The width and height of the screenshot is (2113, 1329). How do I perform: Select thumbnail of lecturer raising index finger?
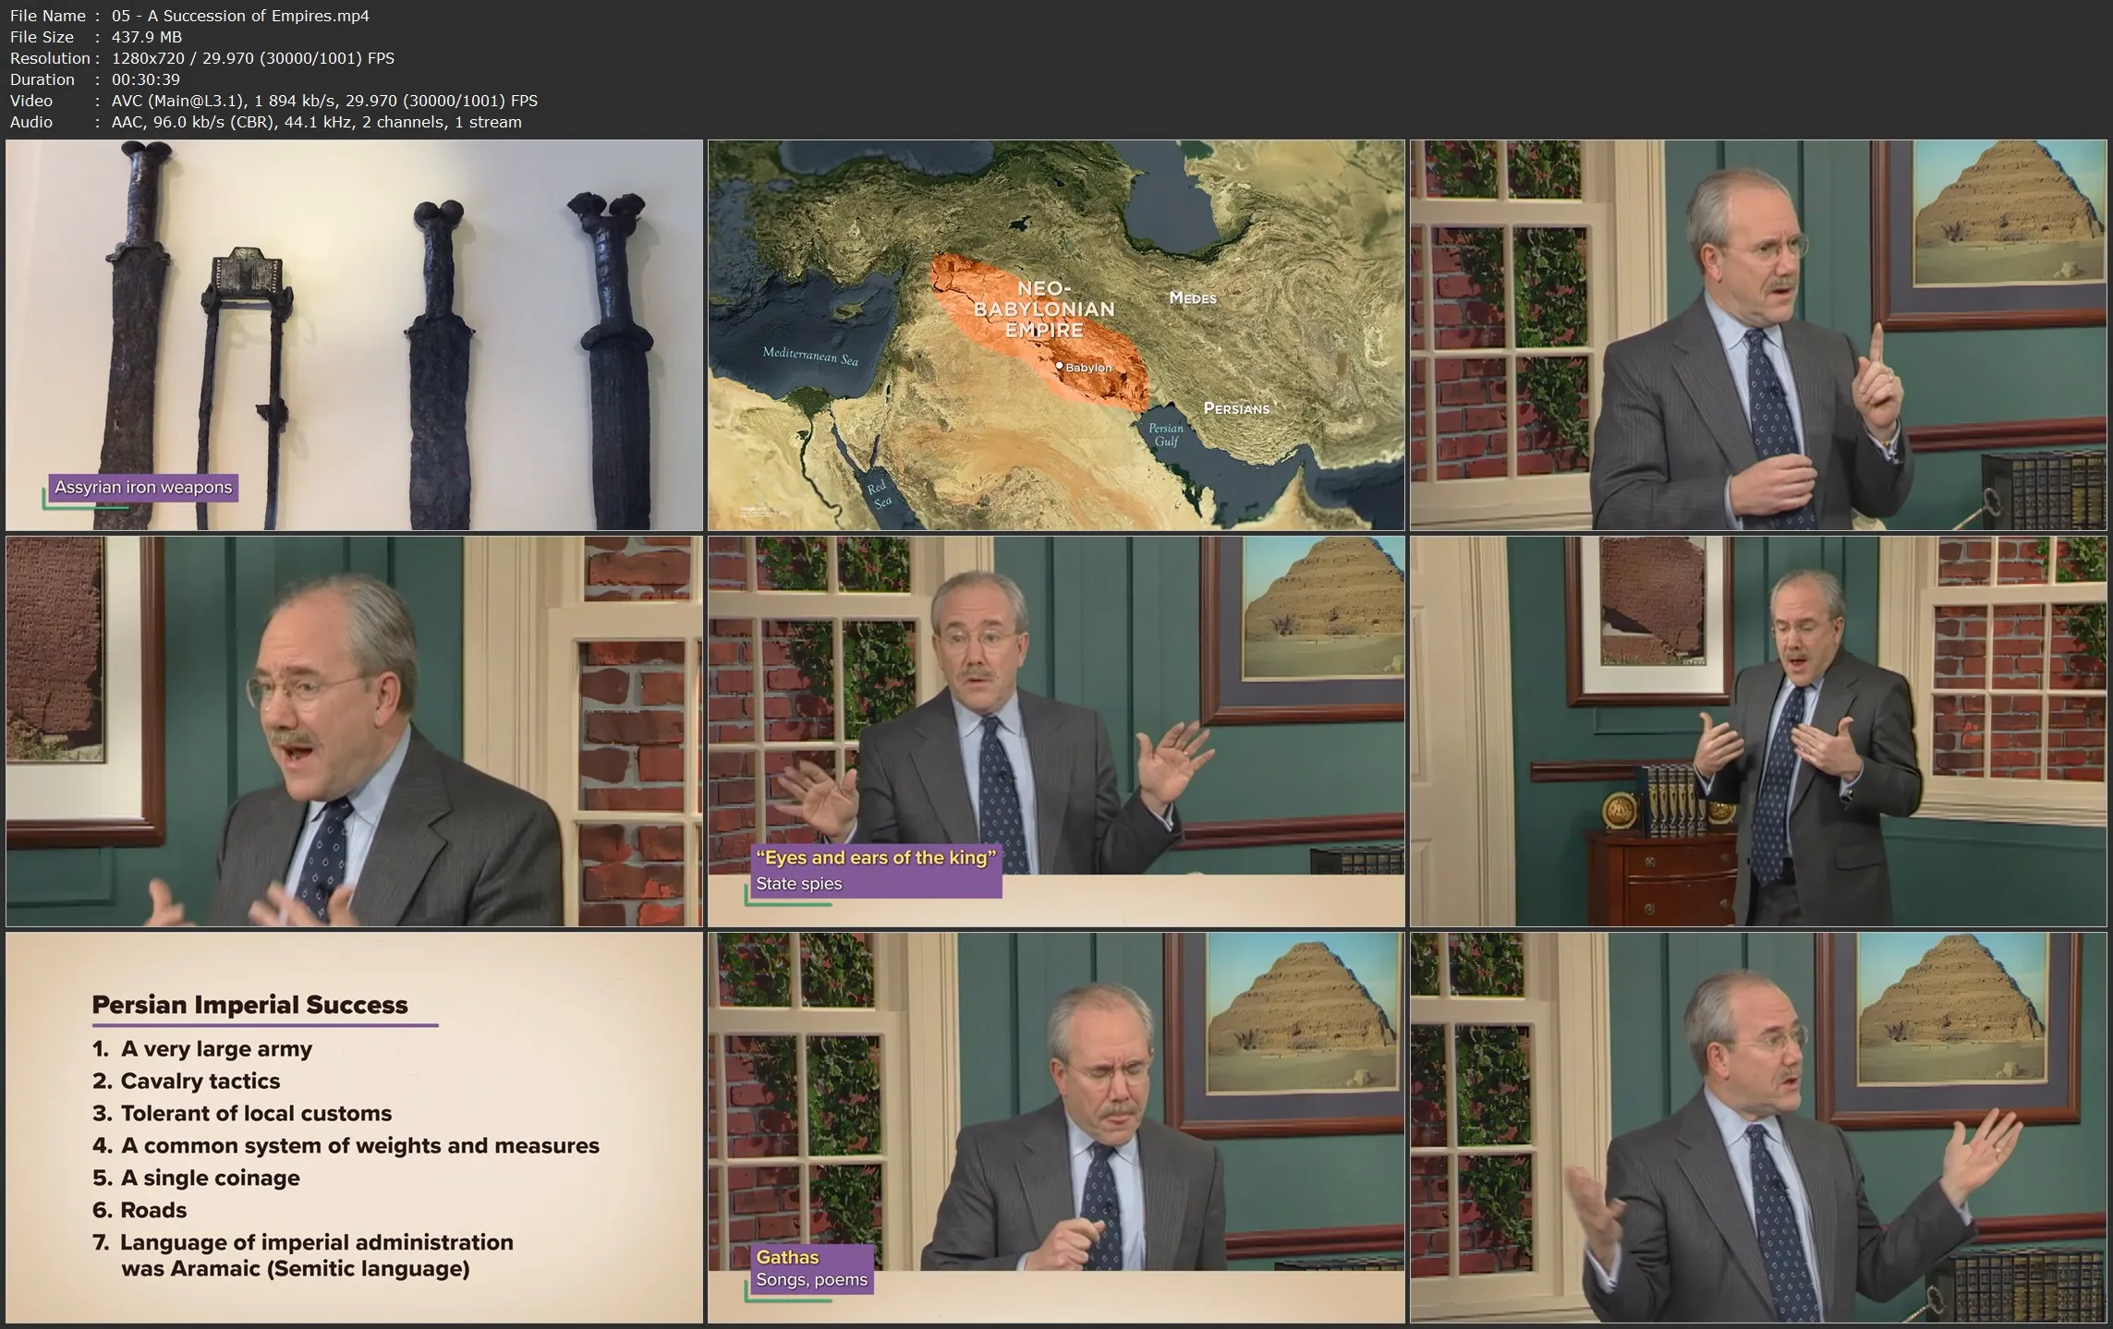pyautogui.click(x=1758, y=334)
